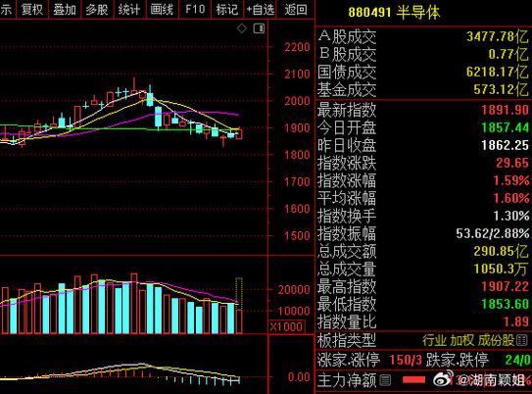
Task: Click the 返回 back button
Action: click(x=296, y=9)
